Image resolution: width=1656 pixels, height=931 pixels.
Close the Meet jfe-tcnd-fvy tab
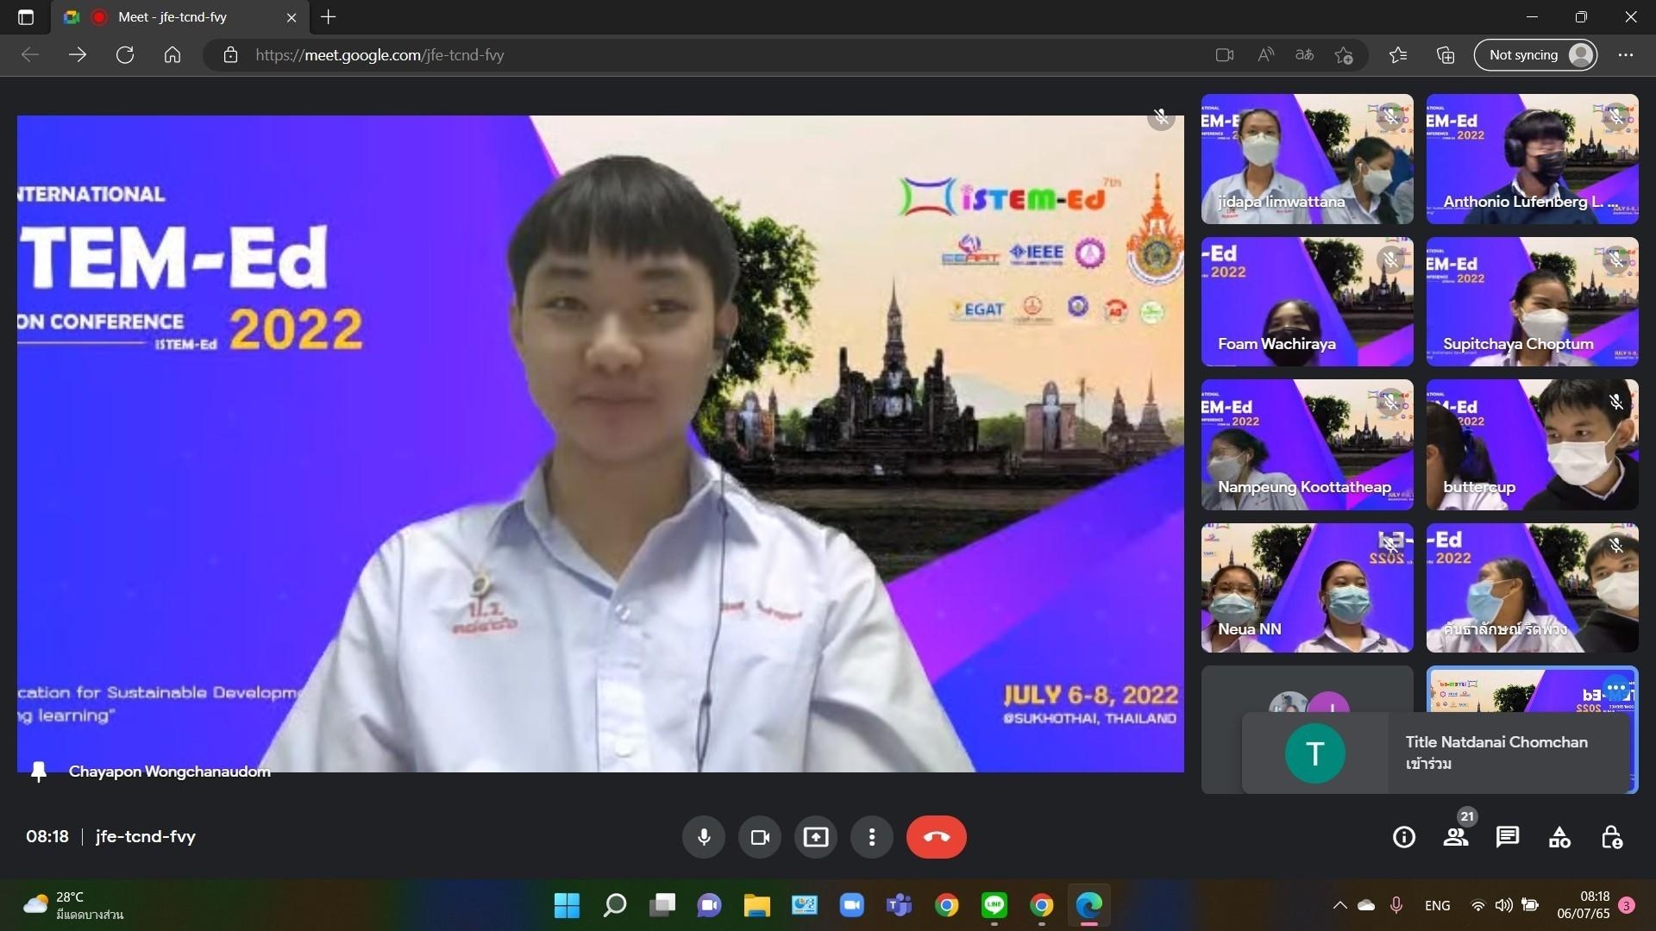[x=292, y=17]
